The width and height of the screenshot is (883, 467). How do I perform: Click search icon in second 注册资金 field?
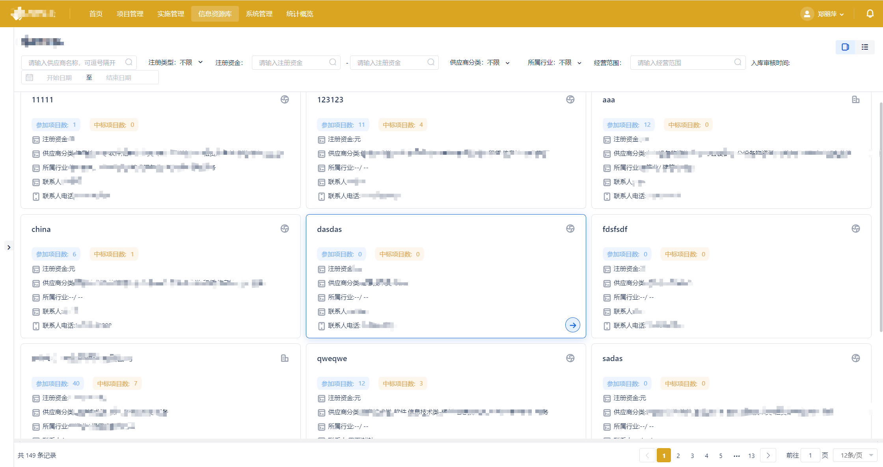(x=431, y=62)
